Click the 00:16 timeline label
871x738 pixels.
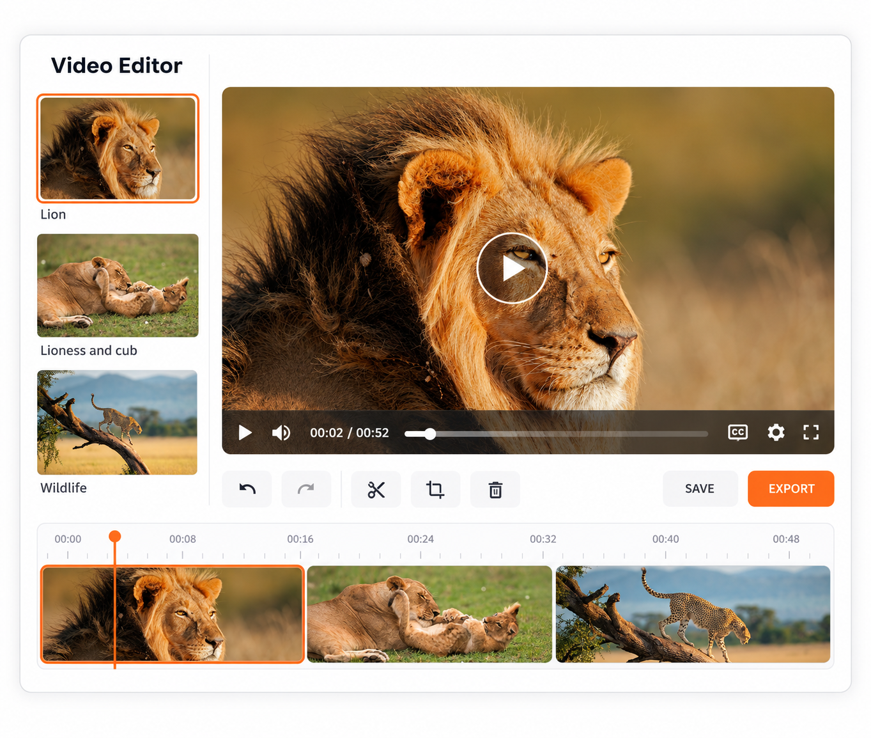[300, 539]
